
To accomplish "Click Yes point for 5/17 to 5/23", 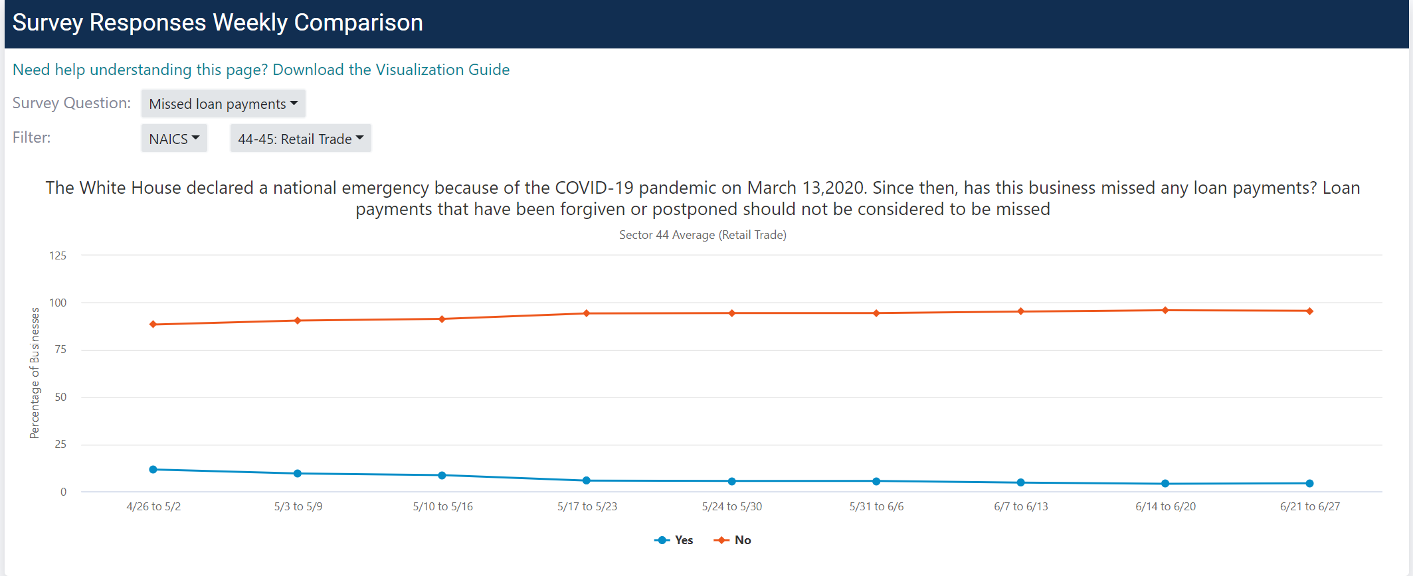I will point(587,480).
